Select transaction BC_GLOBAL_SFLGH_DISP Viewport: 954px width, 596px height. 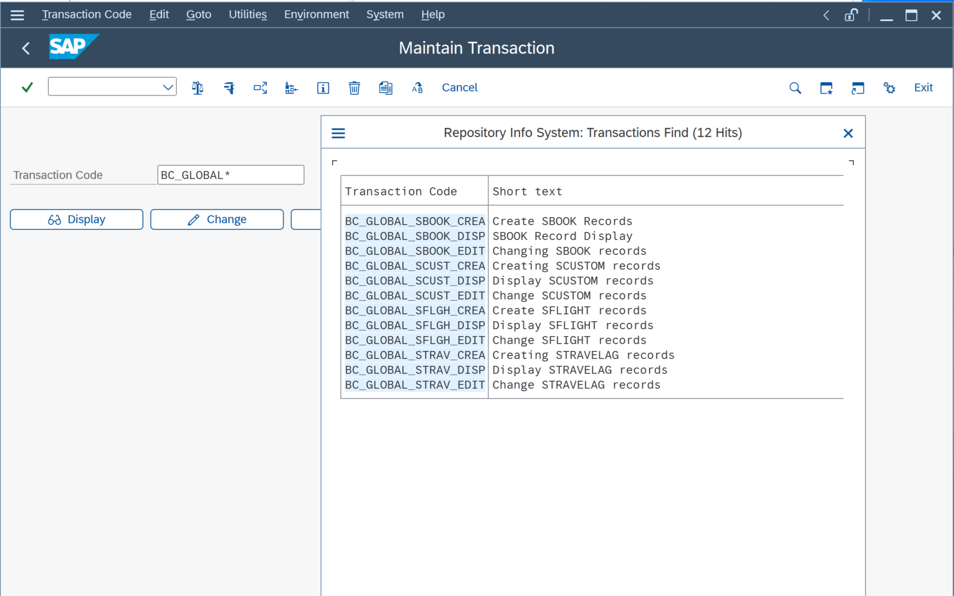[x=415, y=325]
